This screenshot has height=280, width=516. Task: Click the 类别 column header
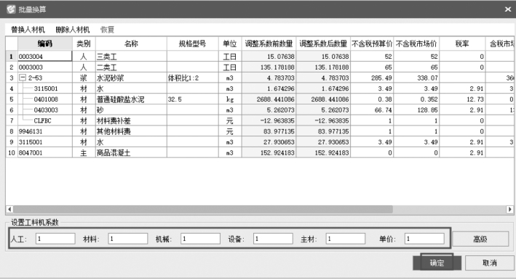[84, 44]
